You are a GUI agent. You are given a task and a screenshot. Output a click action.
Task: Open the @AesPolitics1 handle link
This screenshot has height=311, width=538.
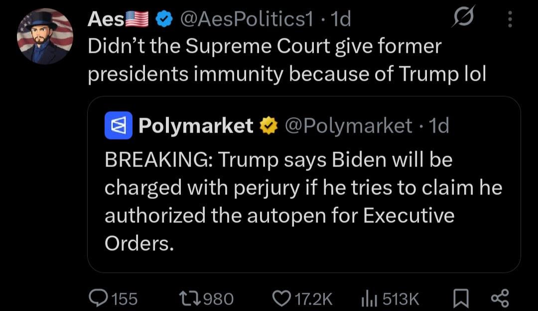[246, 19]
